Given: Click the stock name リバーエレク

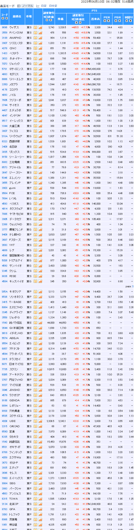Looking at the screenshot, I should pyautogui.click(x=16, y=79).
